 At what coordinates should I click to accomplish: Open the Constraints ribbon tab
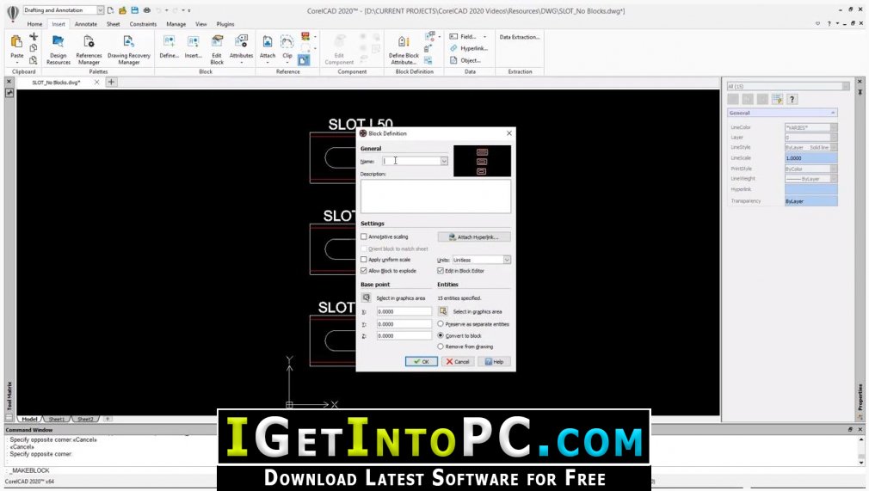143,24
